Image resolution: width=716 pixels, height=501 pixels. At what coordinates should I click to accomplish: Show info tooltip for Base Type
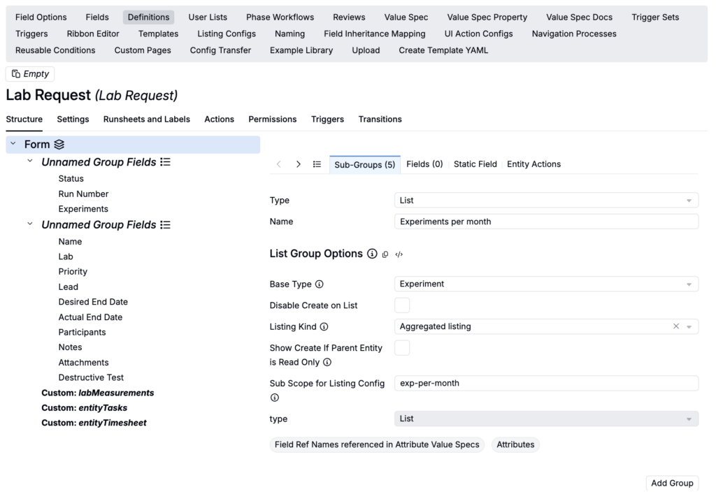click(x=319, y=284)
